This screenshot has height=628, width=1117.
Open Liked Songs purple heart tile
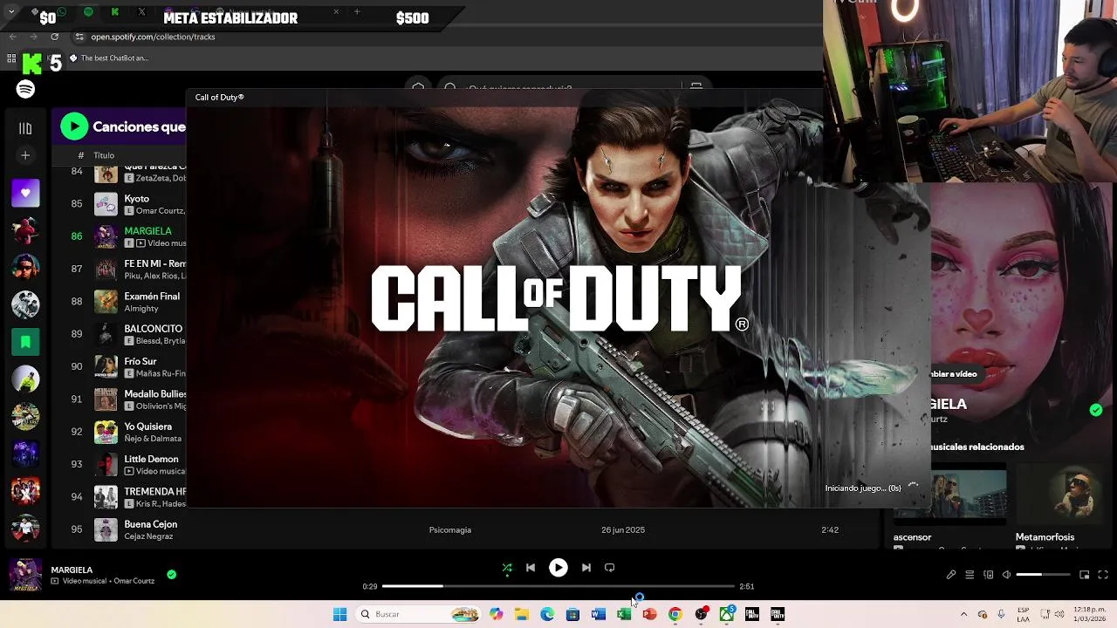point(25,193)
